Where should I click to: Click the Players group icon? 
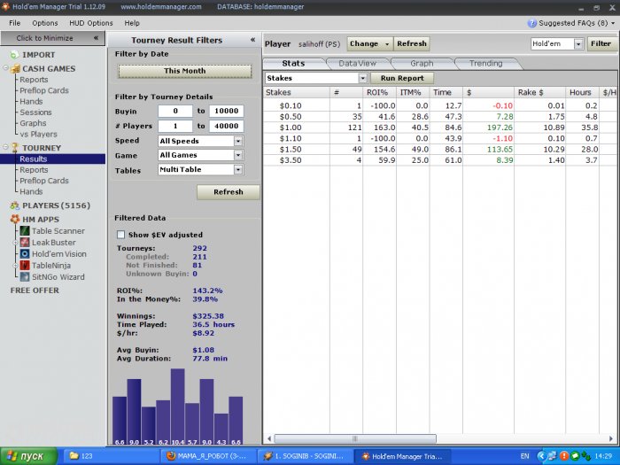pyautogui.click(x=13, y=205)
